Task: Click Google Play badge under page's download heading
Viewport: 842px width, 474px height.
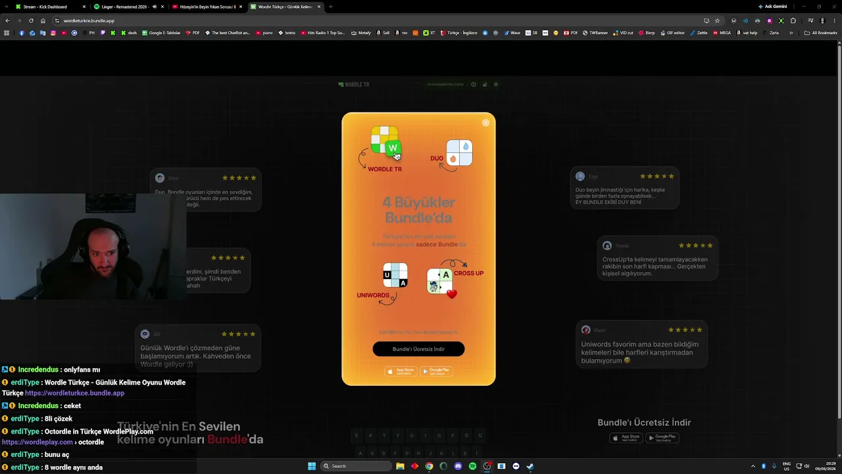Action: (662, 438)
